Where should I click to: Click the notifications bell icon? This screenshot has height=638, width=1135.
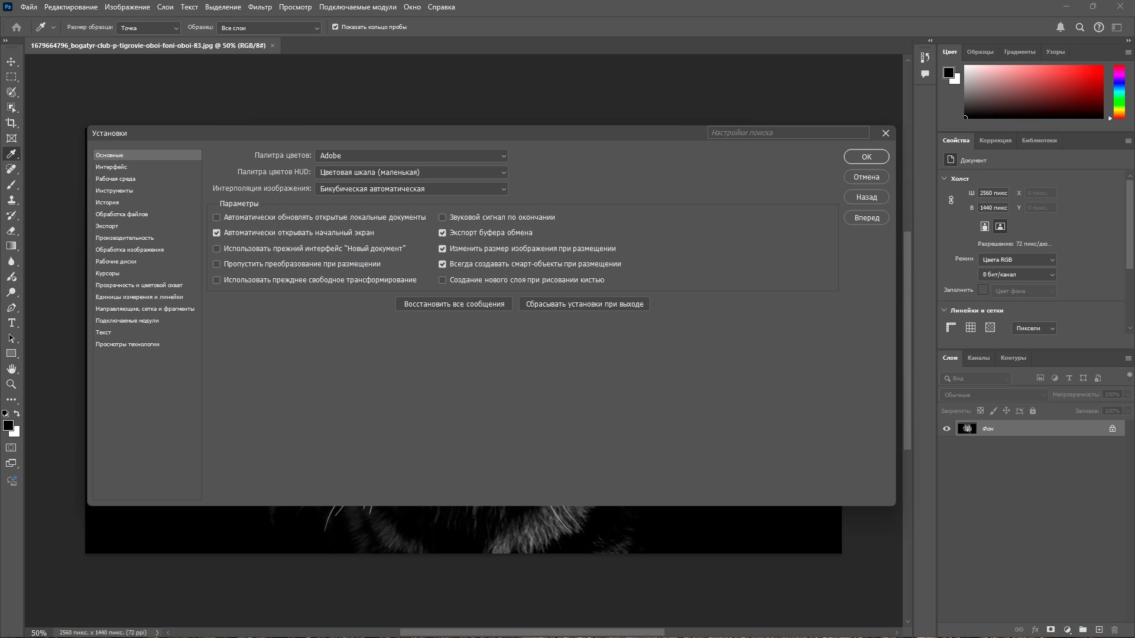coord(1061,27)
